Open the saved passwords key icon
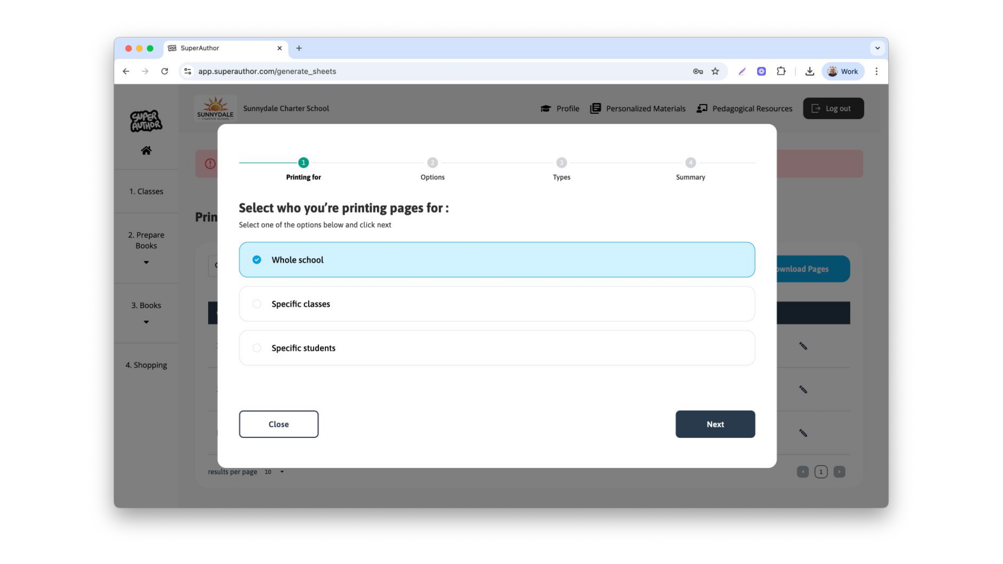Image resolution: width=1003 pixels, height=564 pixels. (698, 71)
